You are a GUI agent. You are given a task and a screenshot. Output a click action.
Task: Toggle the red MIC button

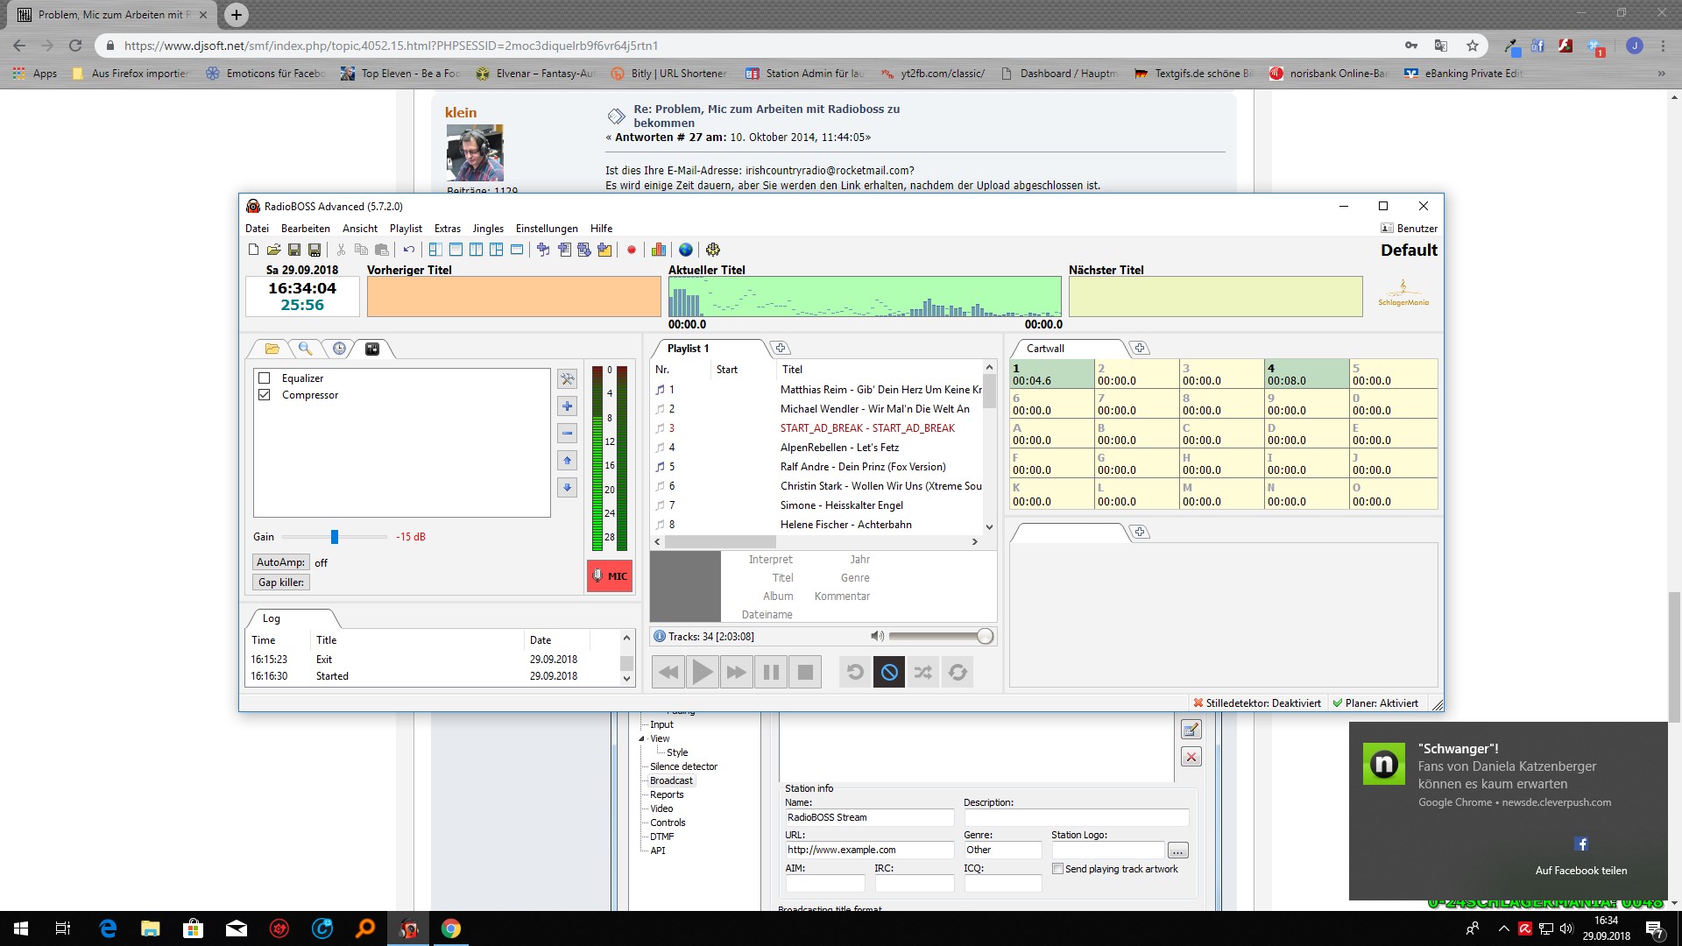(x=610, y=576)
